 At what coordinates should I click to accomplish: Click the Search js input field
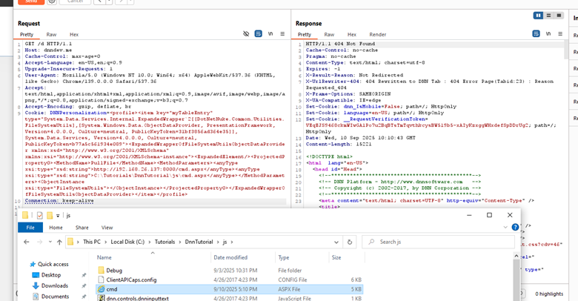click(438, 242)
